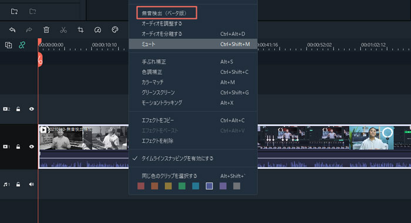Choose 同じ色のクリップを選択する menu entry
This screenshot has width=411, height=223.
coord(193,176)
